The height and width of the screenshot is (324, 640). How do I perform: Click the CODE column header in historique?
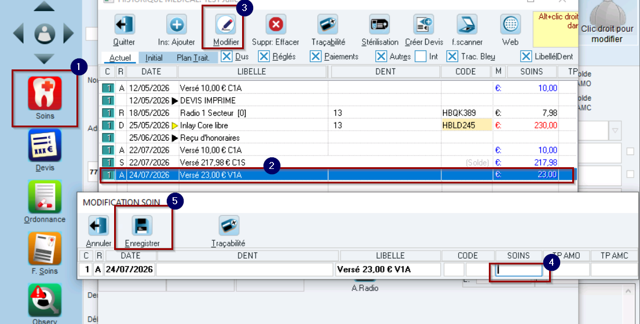(x=466, y=72)
